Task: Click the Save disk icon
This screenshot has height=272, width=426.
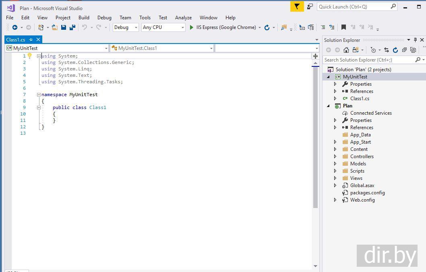Action: [64, 27]
